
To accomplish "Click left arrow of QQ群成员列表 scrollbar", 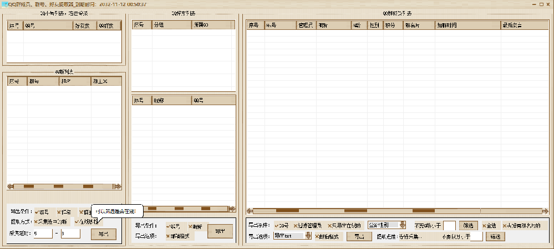I will click(x=250, y=211).
